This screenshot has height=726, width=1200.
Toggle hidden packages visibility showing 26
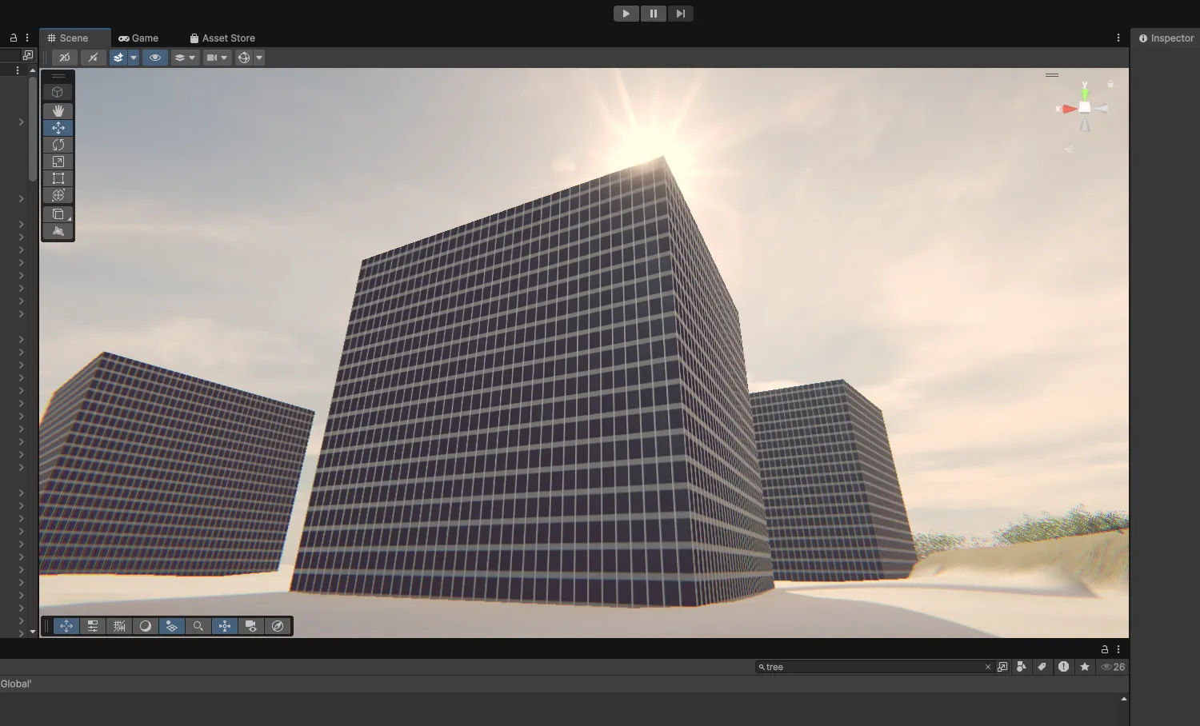point(1113,667)
